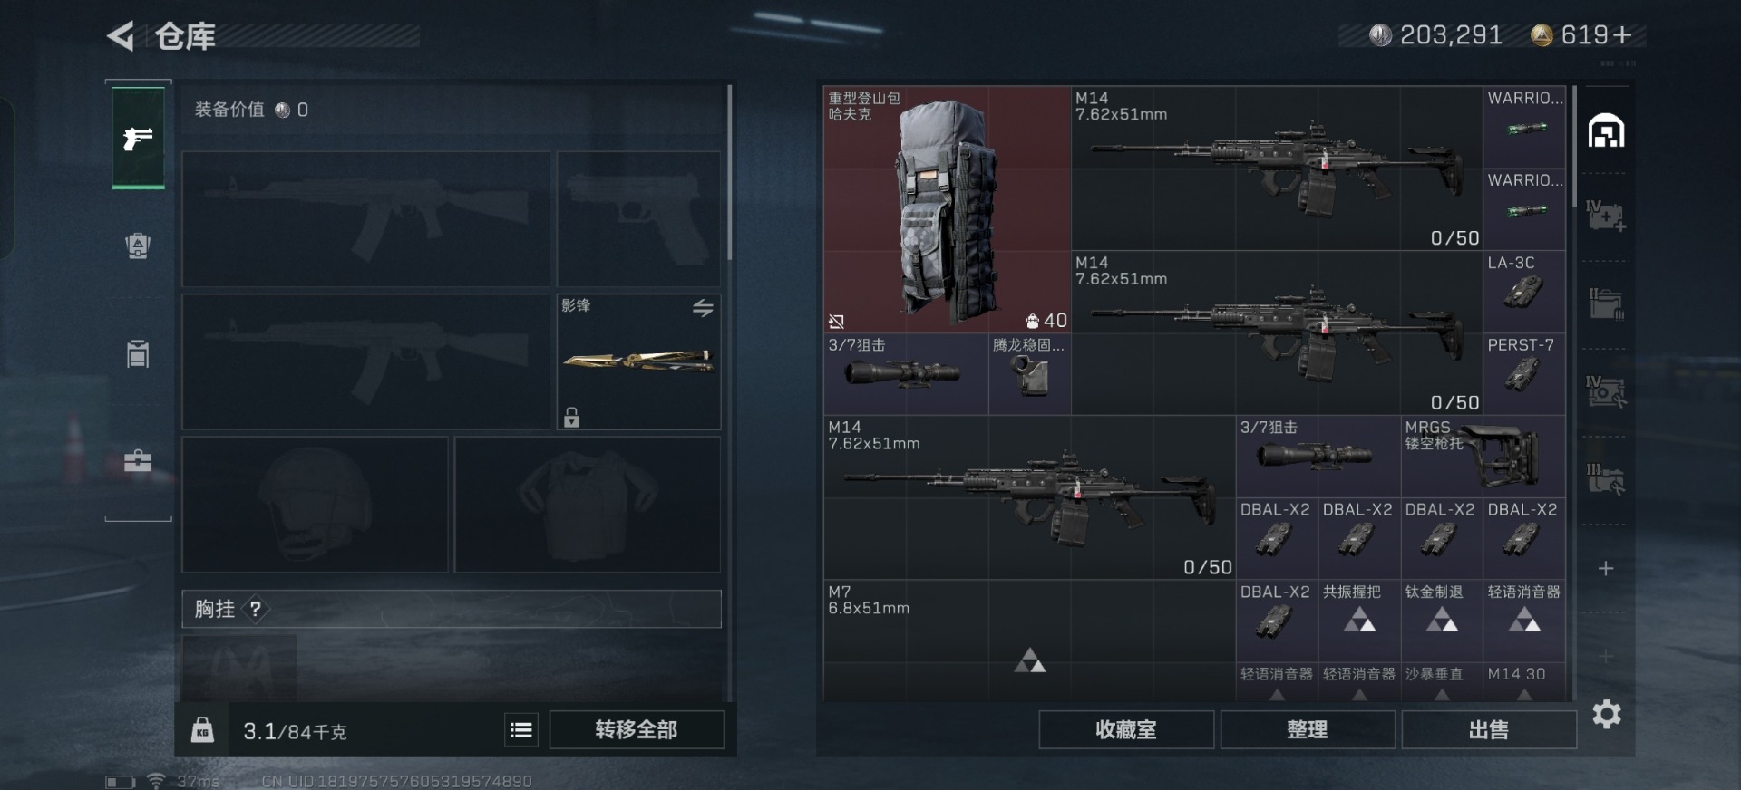Open the briefcase icon in left sidebar
The image size is (1741, 790).
click(138, 460)
